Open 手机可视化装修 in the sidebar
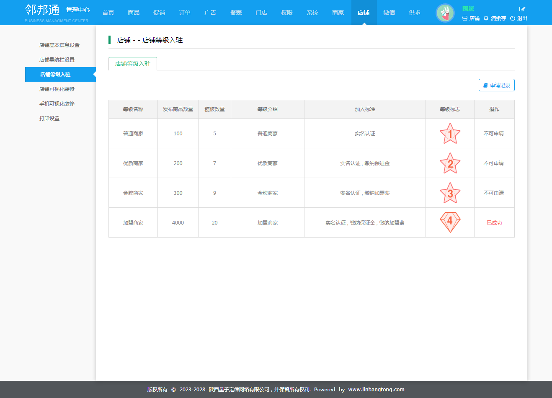Viewport: 552px width, 398px height. 57,104
